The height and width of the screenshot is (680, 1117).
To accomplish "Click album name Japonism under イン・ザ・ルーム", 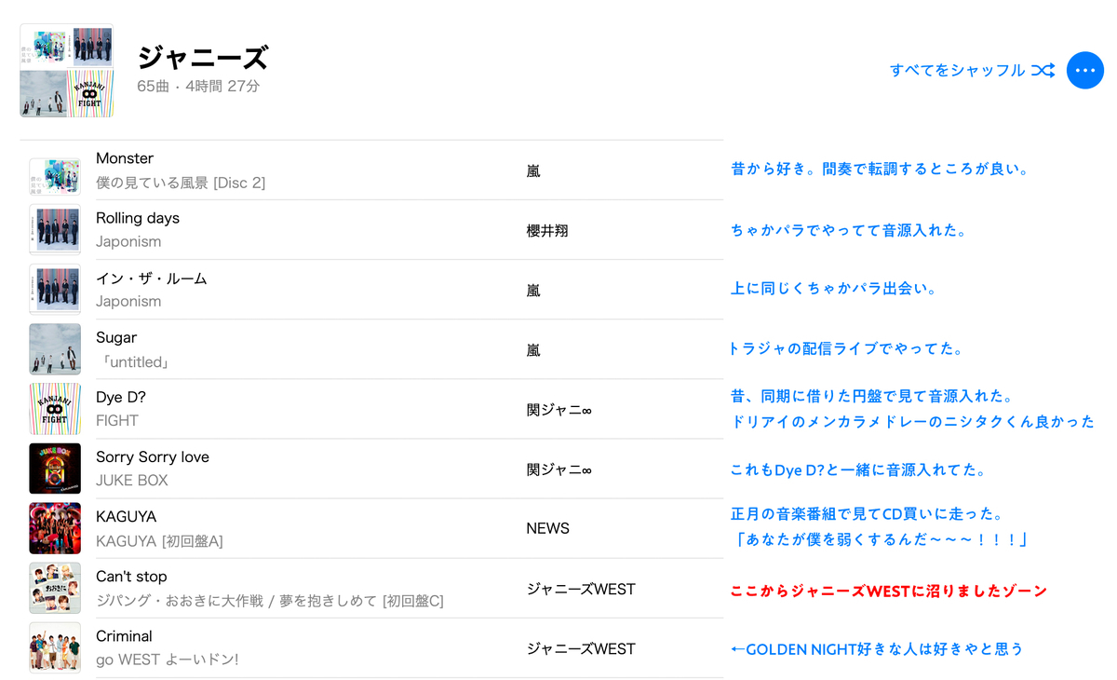I will pos(128,301).
